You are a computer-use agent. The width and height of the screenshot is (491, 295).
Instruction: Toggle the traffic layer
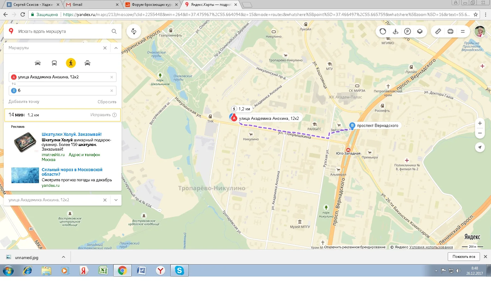point(383,31)
